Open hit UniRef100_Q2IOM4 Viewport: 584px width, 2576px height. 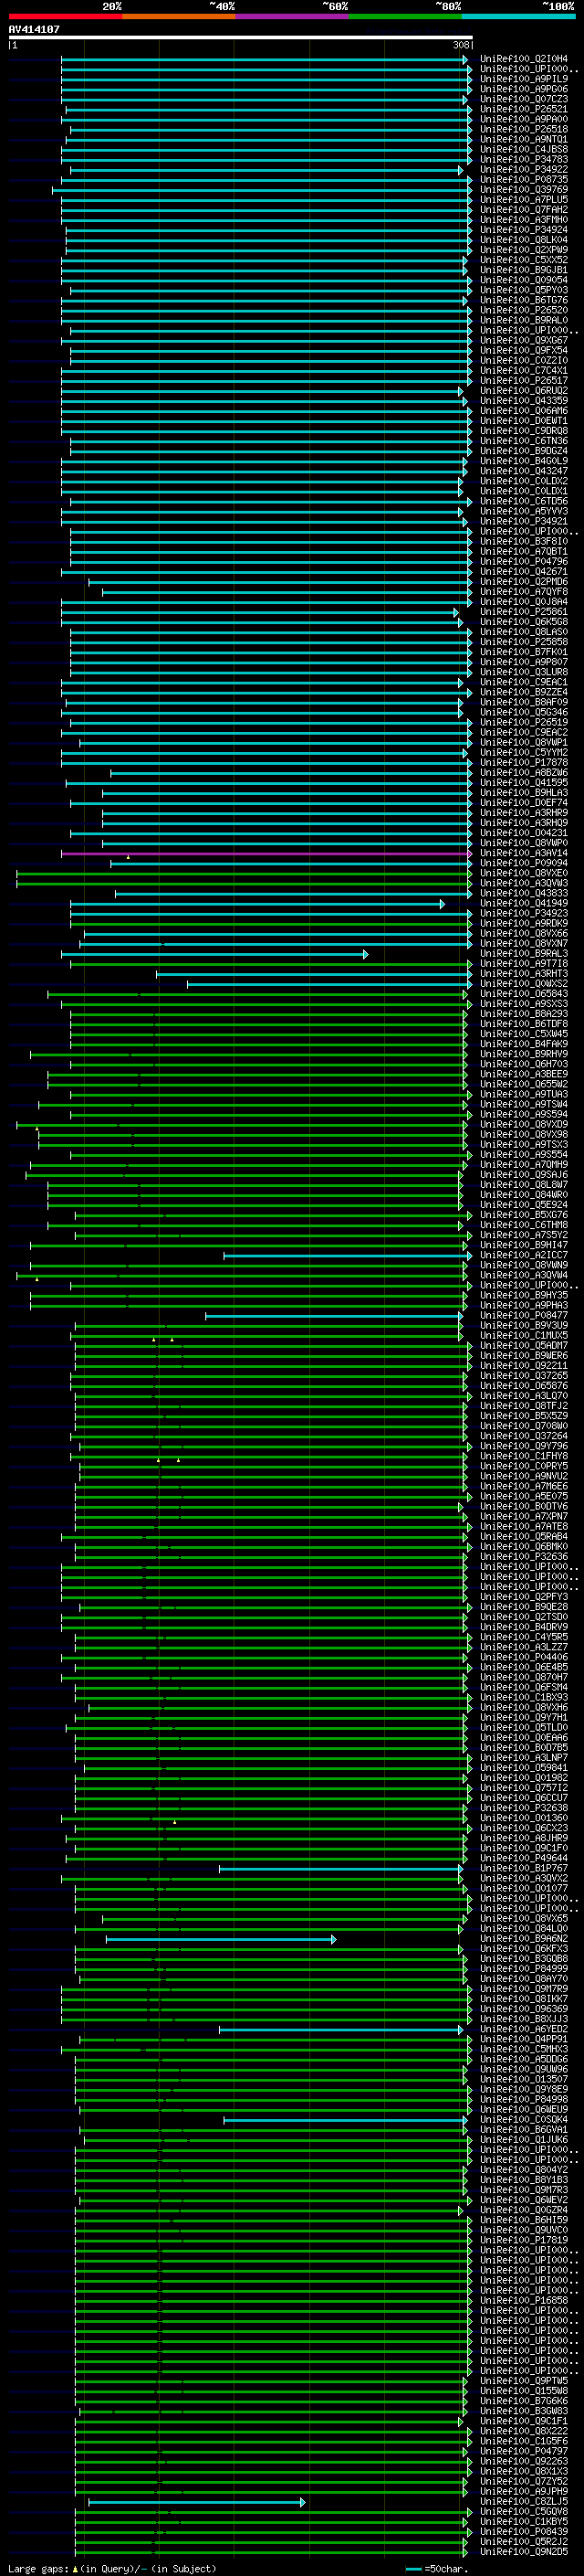(x=524, y=59)
